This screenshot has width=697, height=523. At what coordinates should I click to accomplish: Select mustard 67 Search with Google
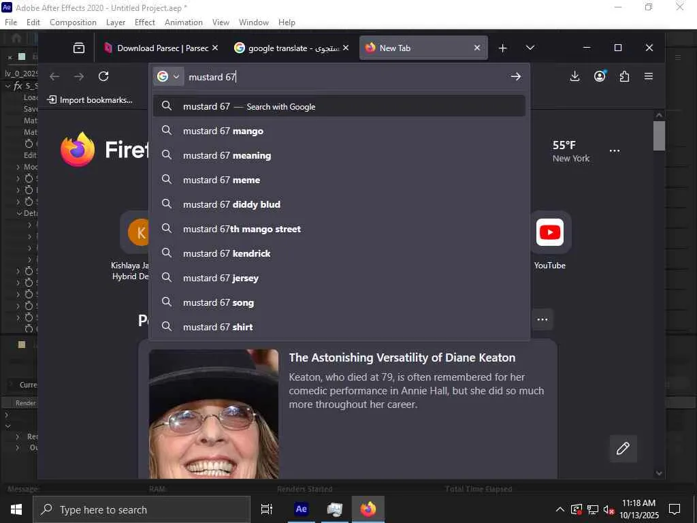339,106
